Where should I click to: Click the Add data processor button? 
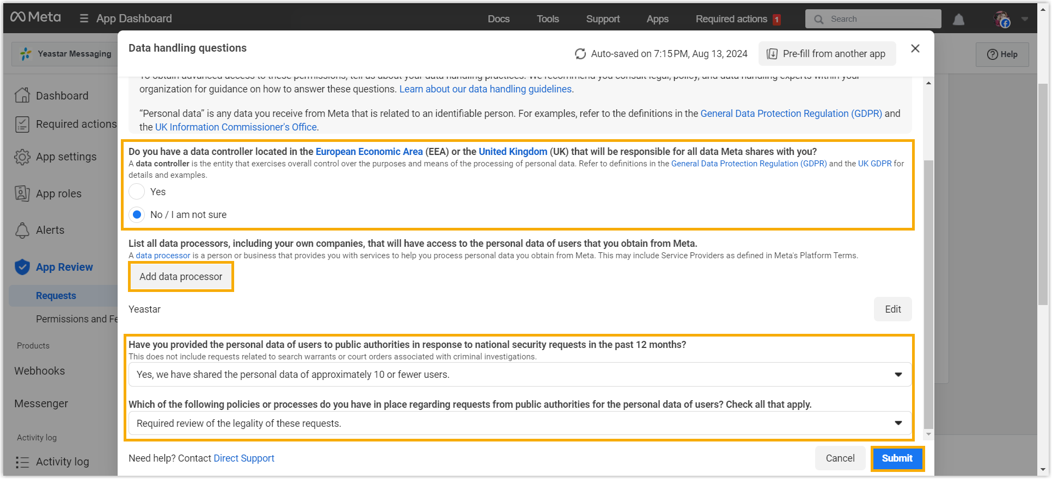pyautogui.click(x=181, y=277)
